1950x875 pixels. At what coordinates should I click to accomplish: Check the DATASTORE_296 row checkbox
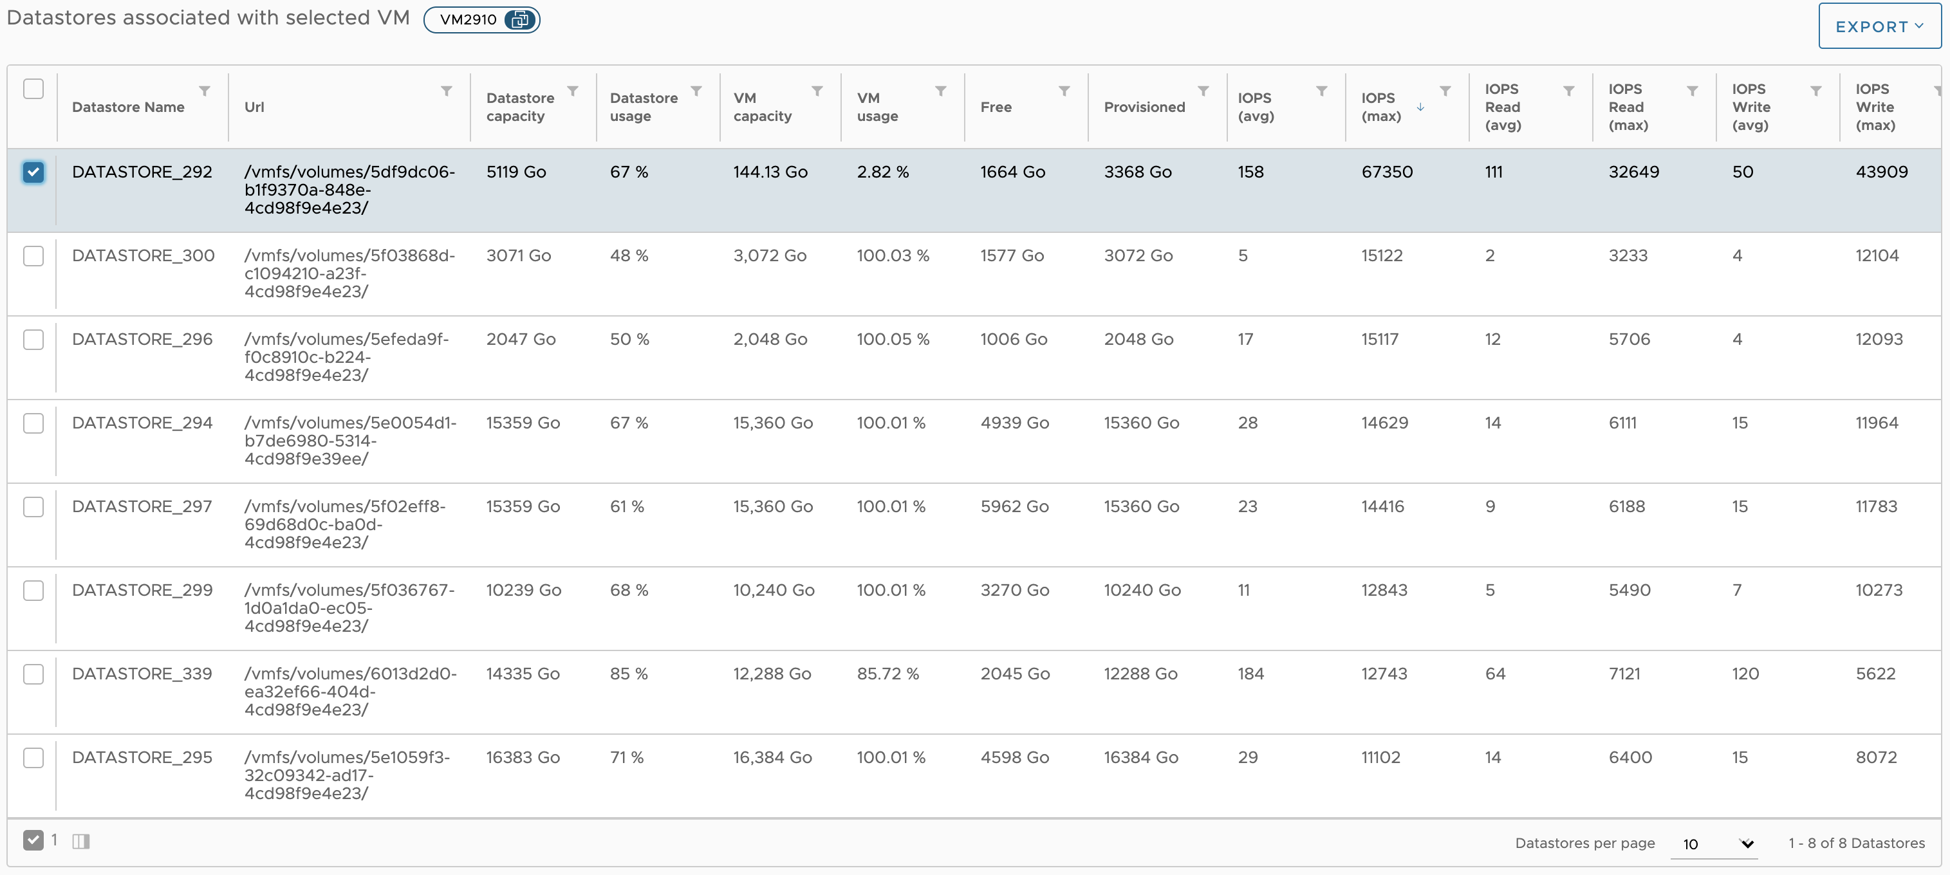pyautogui.click(x=33, y=339)
